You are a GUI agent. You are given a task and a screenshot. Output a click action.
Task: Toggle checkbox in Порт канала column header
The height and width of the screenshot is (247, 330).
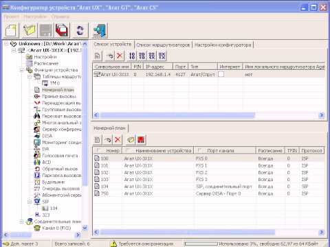[199, 150]
